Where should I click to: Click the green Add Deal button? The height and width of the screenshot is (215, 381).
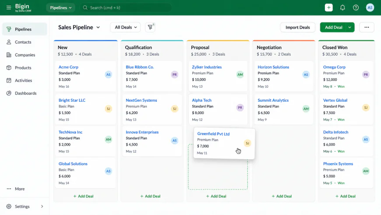tap(333, 27)
